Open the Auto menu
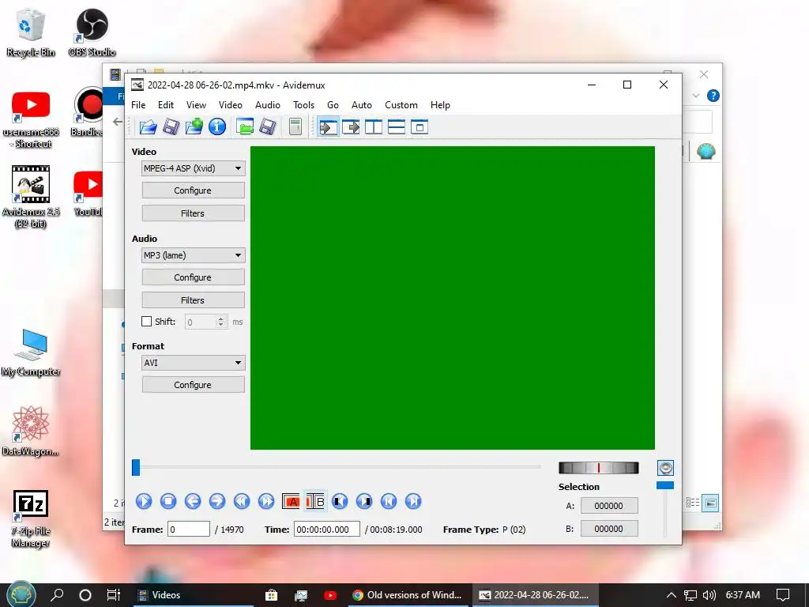The image size is (809, 607). (x=362, y=105)
